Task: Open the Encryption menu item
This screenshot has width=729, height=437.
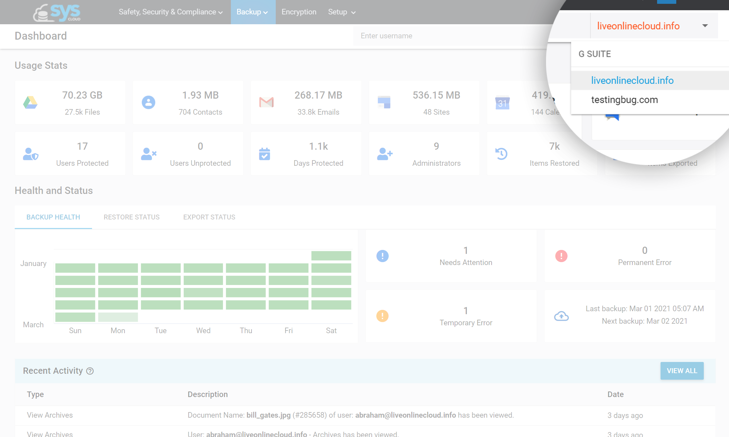Action: tap(299, 12)
